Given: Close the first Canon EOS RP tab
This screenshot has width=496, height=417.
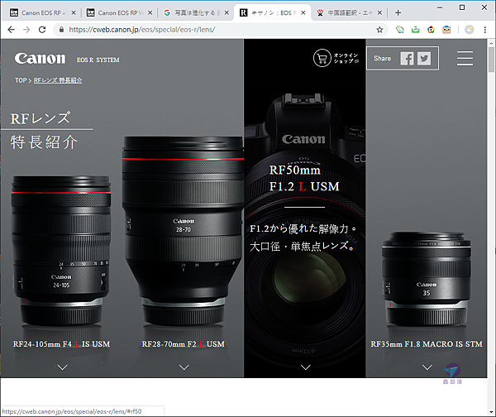Looking at the screenshot, I should coord(74,13).
